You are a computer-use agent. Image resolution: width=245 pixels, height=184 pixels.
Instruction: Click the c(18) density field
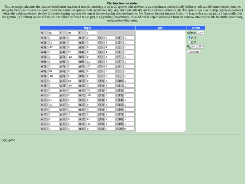click(x=129, y=119)
